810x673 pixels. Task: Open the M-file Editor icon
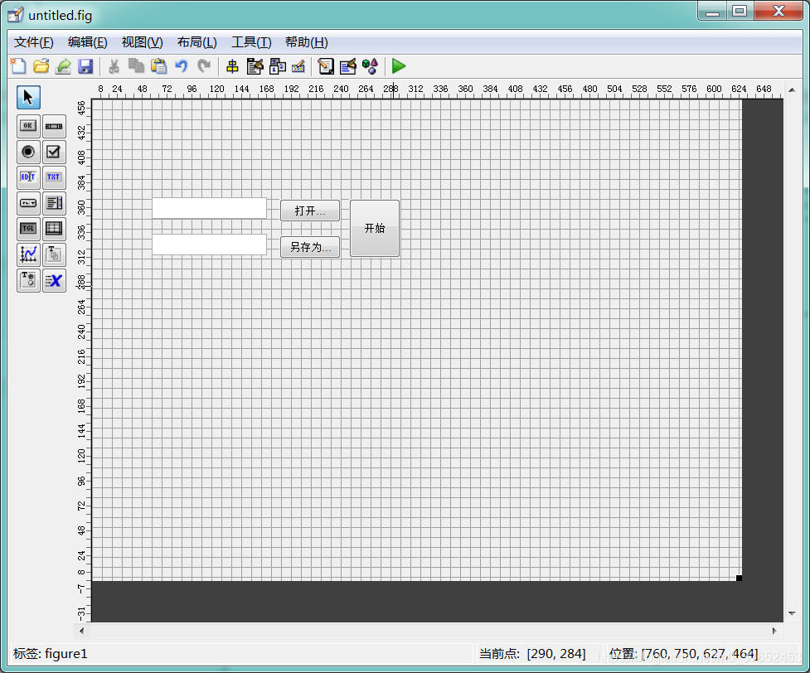click(326, 66)
